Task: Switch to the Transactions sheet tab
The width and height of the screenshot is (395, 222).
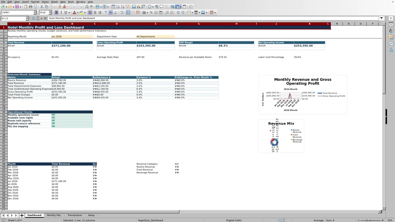Action: (75, 215)
